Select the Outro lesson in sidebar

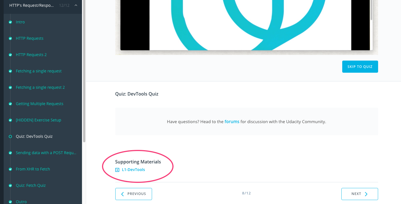point(21,202)
